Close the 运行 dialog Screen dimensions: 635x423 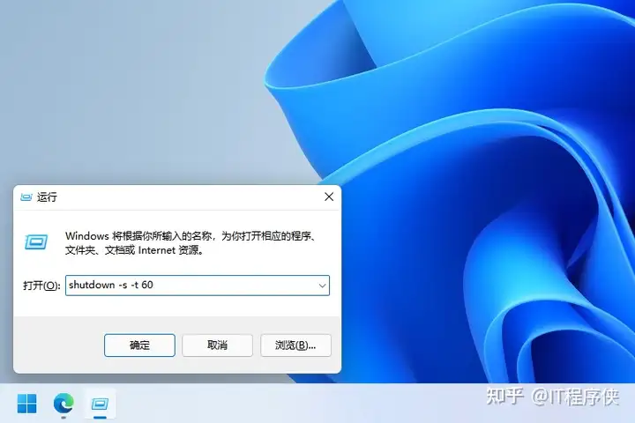[x=329, y=197]
